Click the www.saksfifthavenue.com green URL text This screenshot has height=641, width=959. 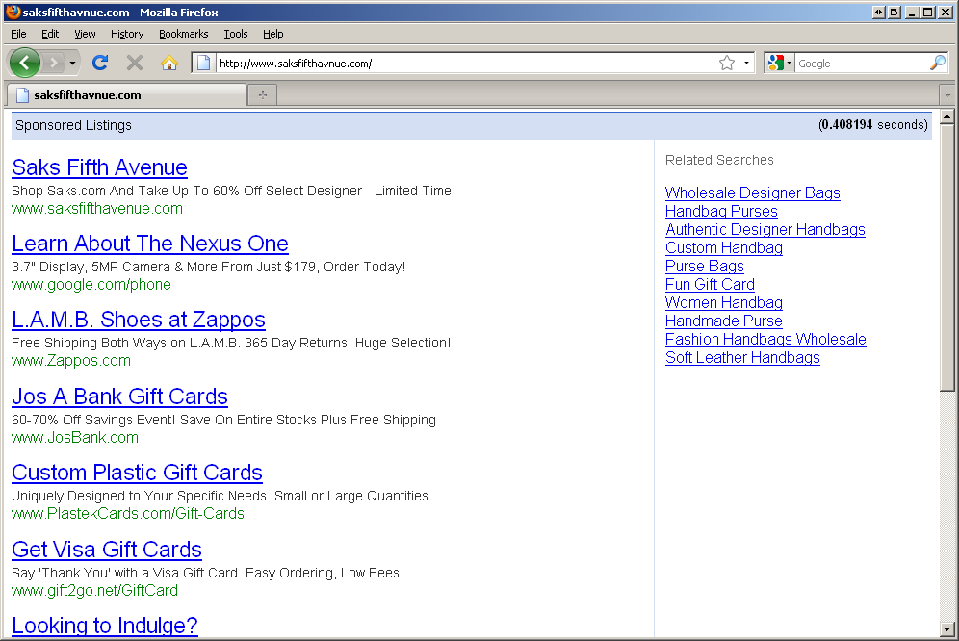[97, 209]
